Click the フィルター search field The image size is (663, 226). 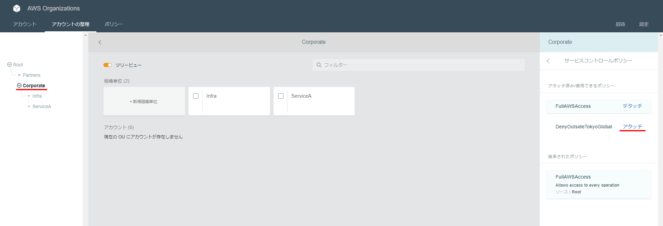[419, 65]
